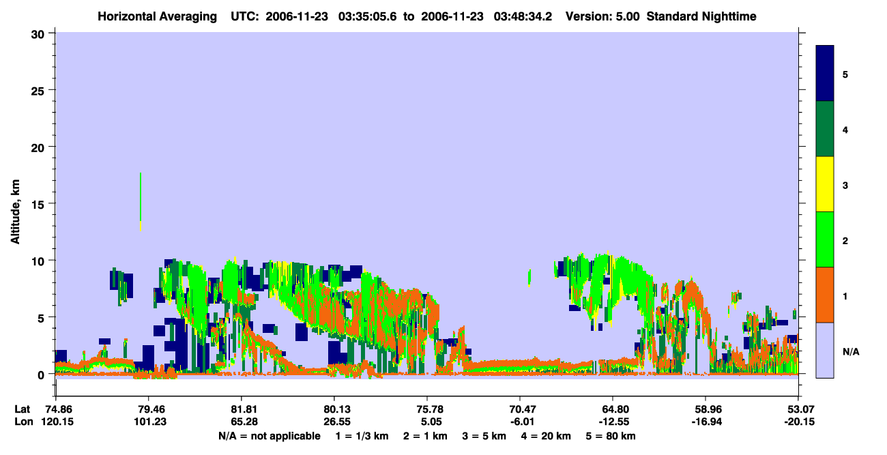Click 'Version: 5.00' in the title
This screenshot has height=455, width=887.
tap(602, 16)
